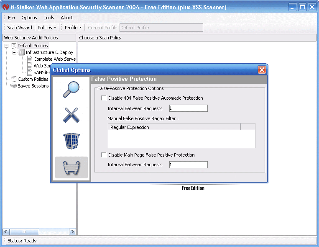Viewport: 319px width, 247px height.
Task: Click the Choose a Scan Policy header
Action: pyautogui.click(x=197, y=38)
